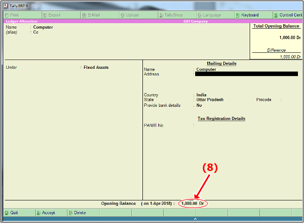Click the Quit button
Image resolution: width=304 pixels, height=223 pixels.
[19, 213]
